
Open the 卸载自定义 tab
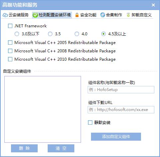click(139, 15)
